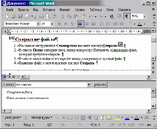Insert clip art from Drawing toolbar
The width and height of the screenshot is (157, 129).
click(x=103, y=118)
